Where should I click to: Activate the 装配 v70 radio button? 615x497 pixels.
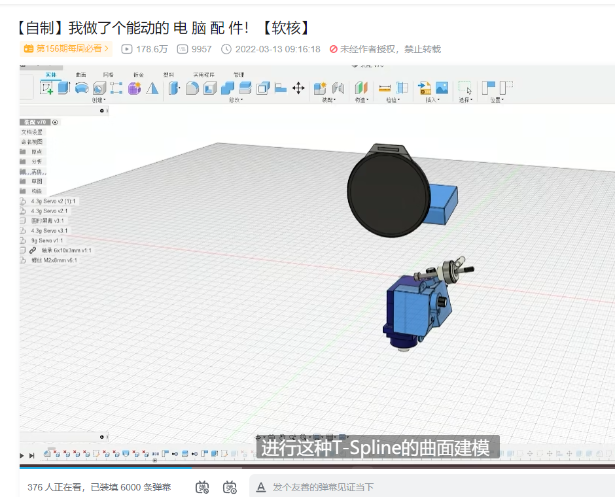pos(55,122)
